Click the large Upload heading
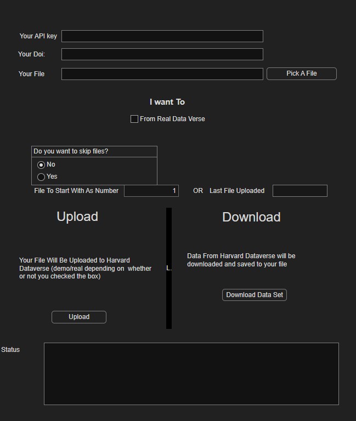This screenshot has height=421, width=356. 77,217
